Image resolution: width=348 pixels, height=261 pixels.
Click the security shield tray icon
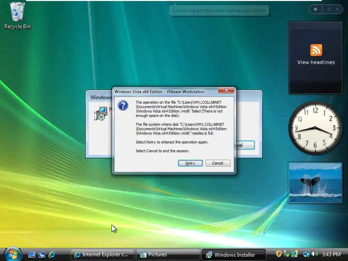pos(279,254)
